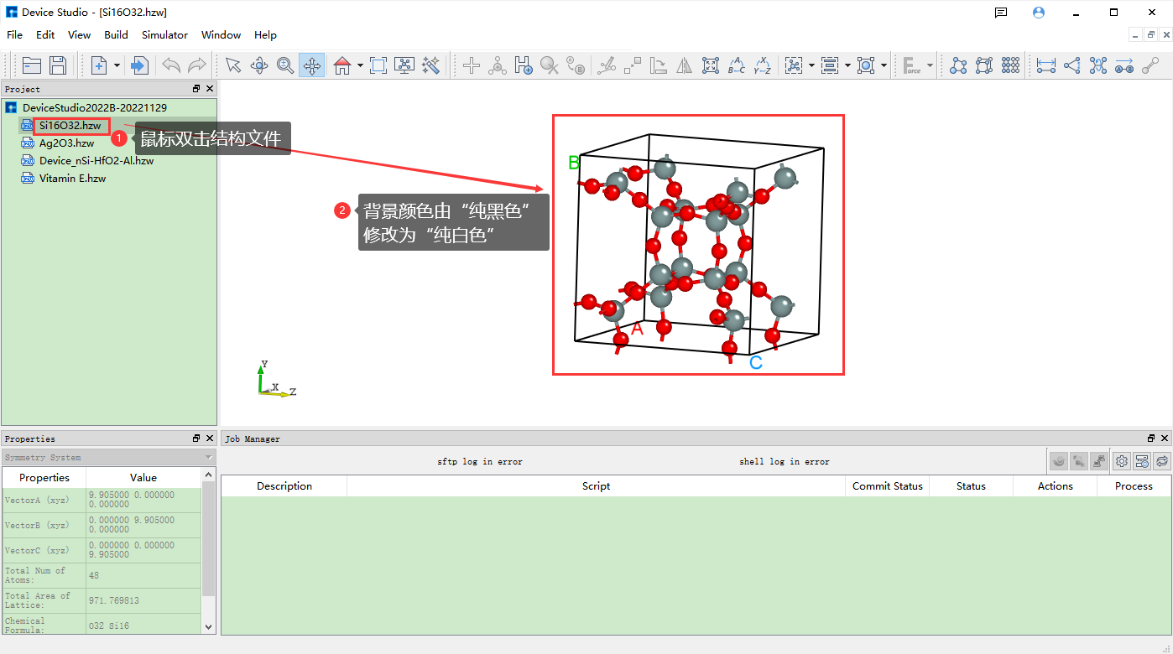
Task: Select the arrow pointer tool
Action: click(233, 65)
